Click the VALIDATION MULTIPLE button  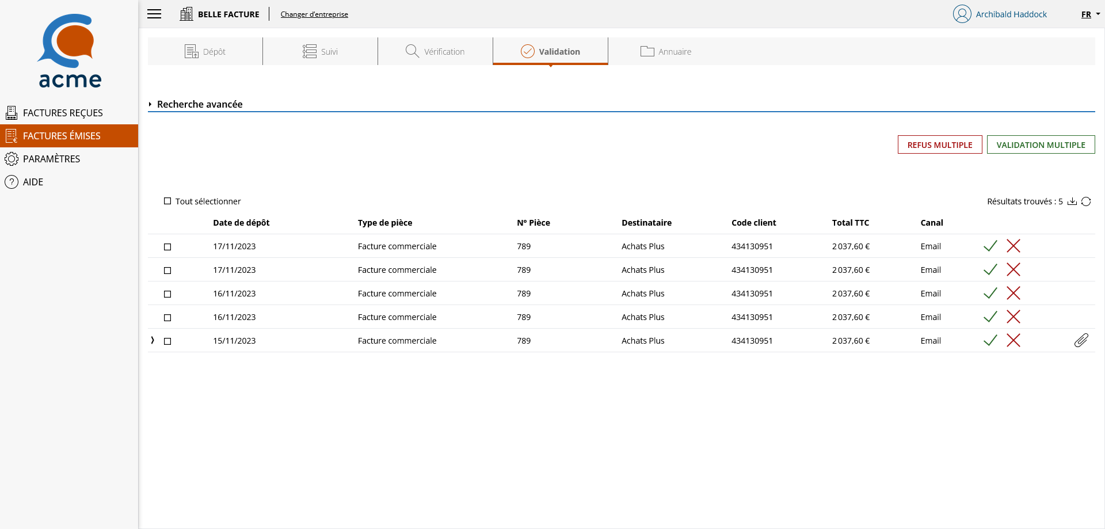click(1041, 144)
